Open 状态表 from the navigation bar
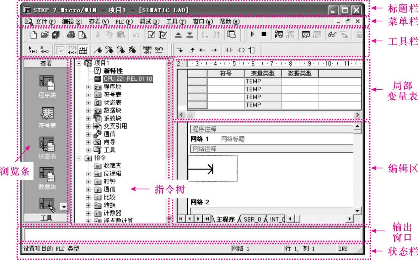418x260 pixels. point(47,147)
